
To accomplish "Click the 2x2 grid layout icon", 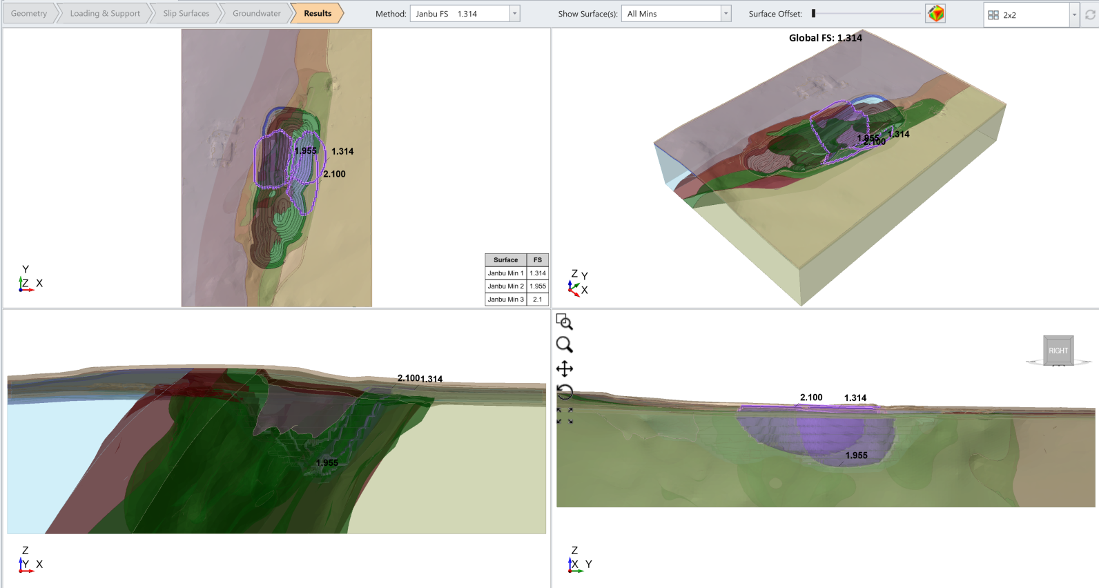I will click(993, 14).
